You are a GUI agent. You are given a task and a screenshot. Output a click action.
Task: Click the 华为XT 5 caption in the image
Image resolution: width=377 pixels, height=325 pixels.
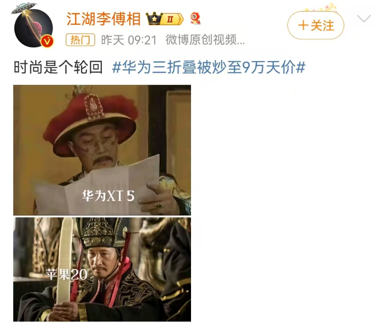pyautogui.click(x=108, y=195)
